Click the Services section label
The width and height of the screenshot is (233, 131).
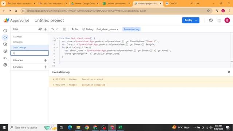pyautogui.click(x=18, y=67)
